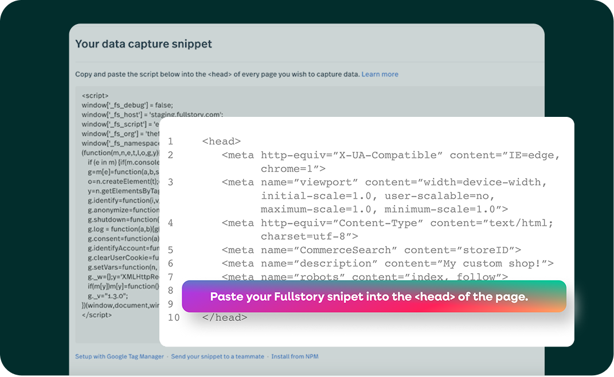Image resolution: width=614 pixels, height=377 pixels.
Task: Click the 'Copy and paste the script below' instruction
Action: click(217, 74)
